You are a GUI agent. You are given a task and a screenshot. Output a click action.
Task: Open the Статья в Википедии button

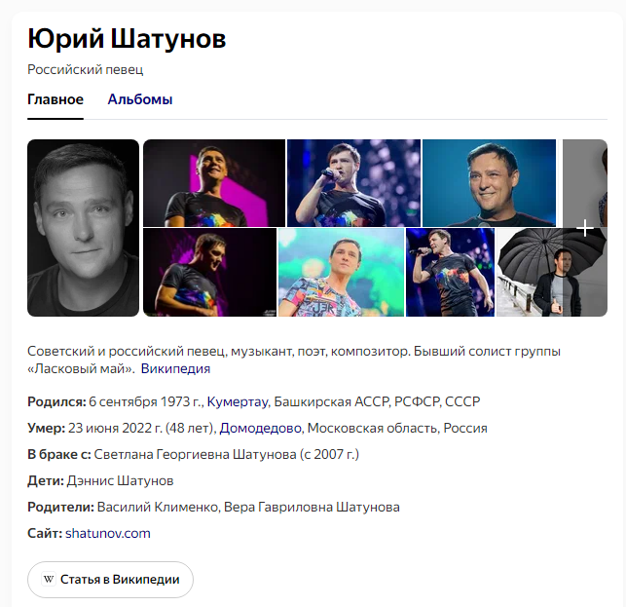tap(110, 580)
